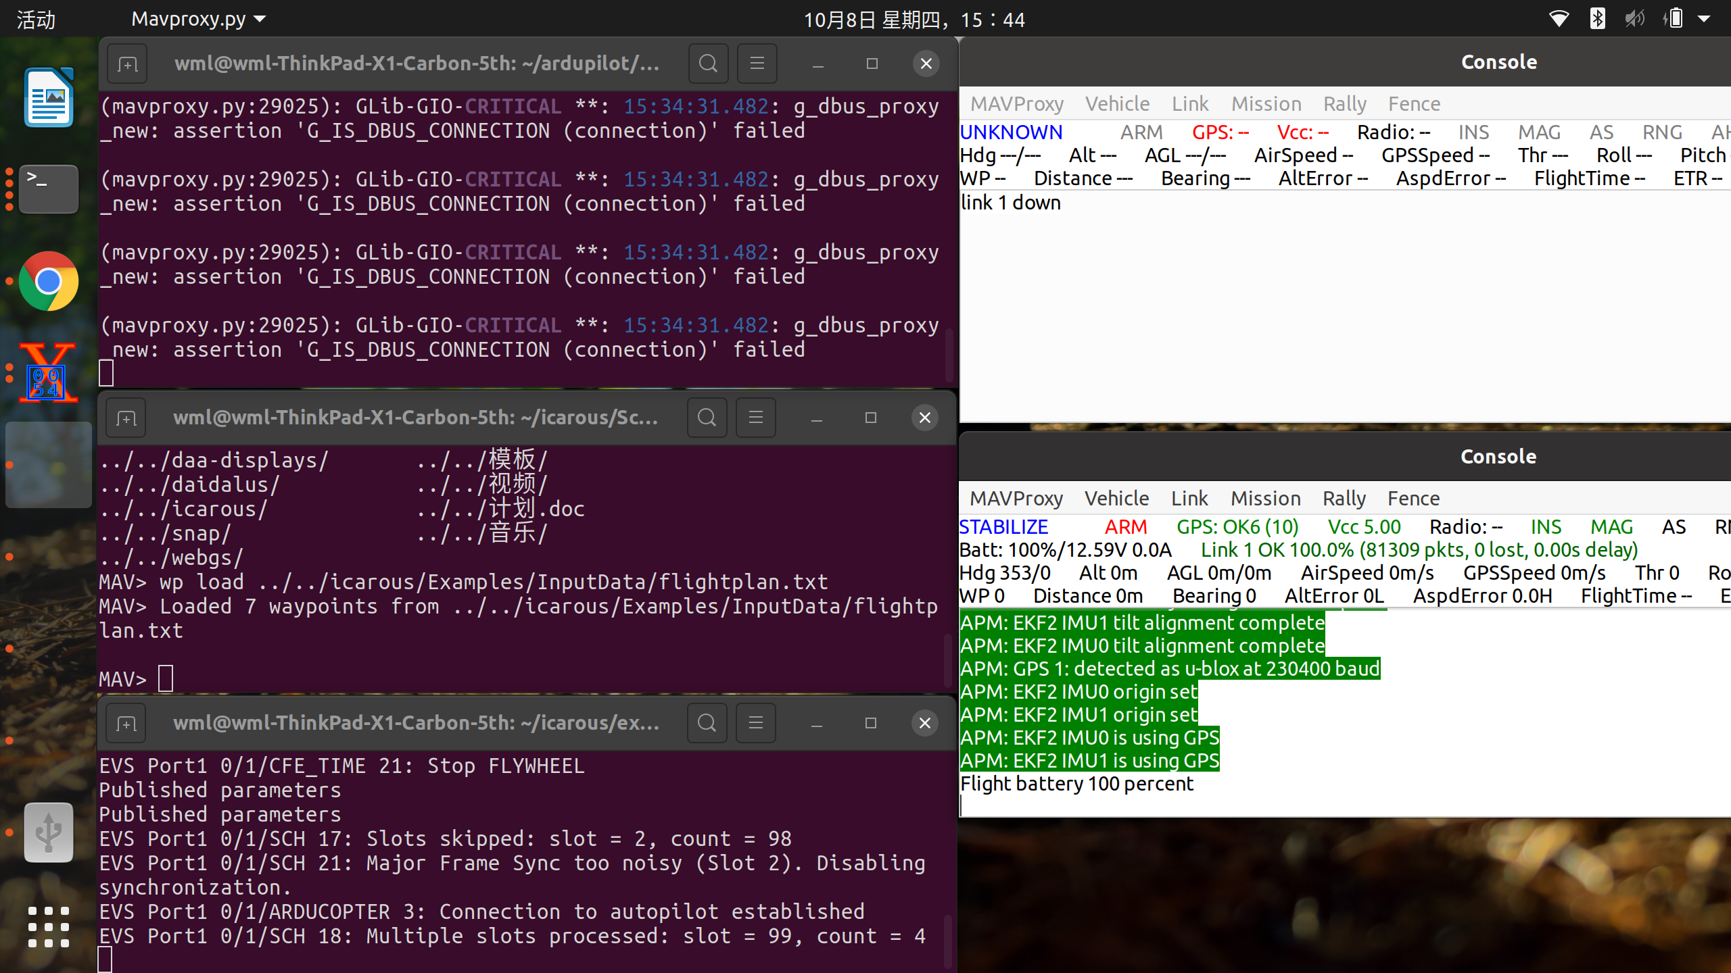Open the terminal app from the dock
Viewport: 1731px width, 973px height.
[x=47, y=189]
